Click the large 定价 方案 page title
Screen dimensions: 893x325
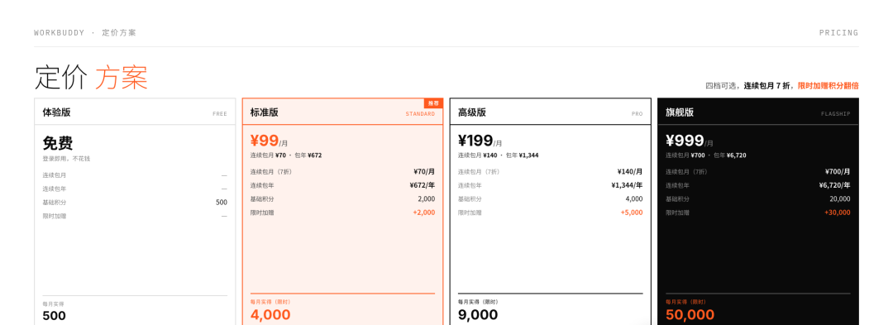click(91, 78)
